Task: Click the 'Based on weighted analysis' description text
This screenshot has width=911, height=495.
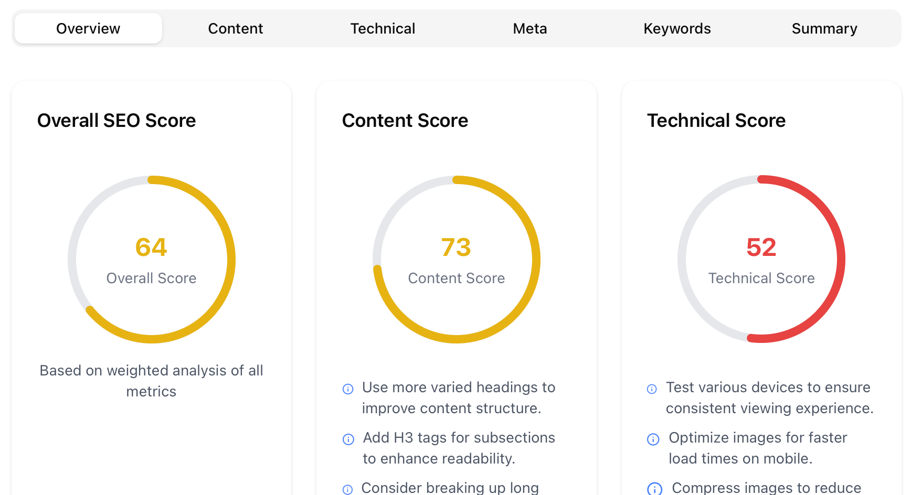Action: tap(151, 381)
